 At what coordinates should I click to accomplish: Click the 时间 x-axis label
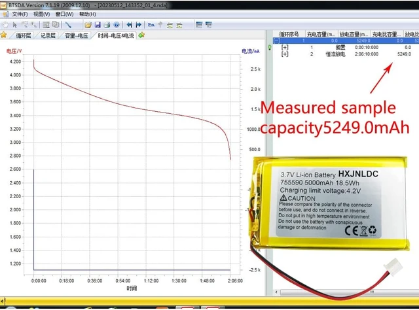[x=132, y=288]
